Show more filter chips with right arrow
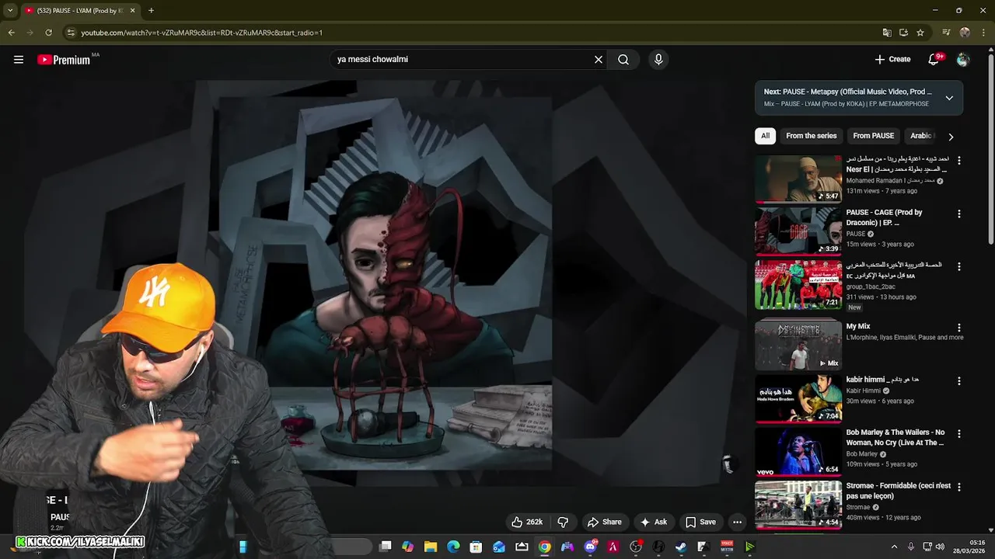The width and height of the screenshot is (995, 559). (951, 137)
